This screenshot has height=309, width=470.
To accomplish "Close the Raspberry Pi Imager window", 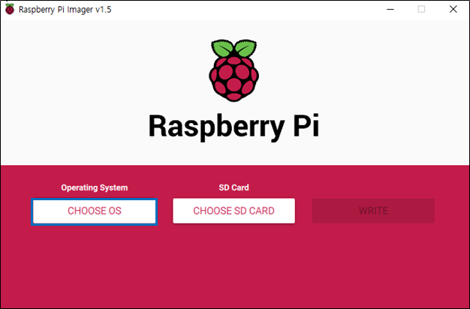I will 453,10.
